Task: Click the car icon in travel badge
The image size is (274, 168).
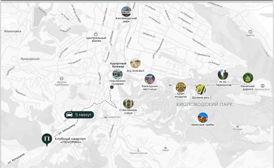Action: point(70,115)
